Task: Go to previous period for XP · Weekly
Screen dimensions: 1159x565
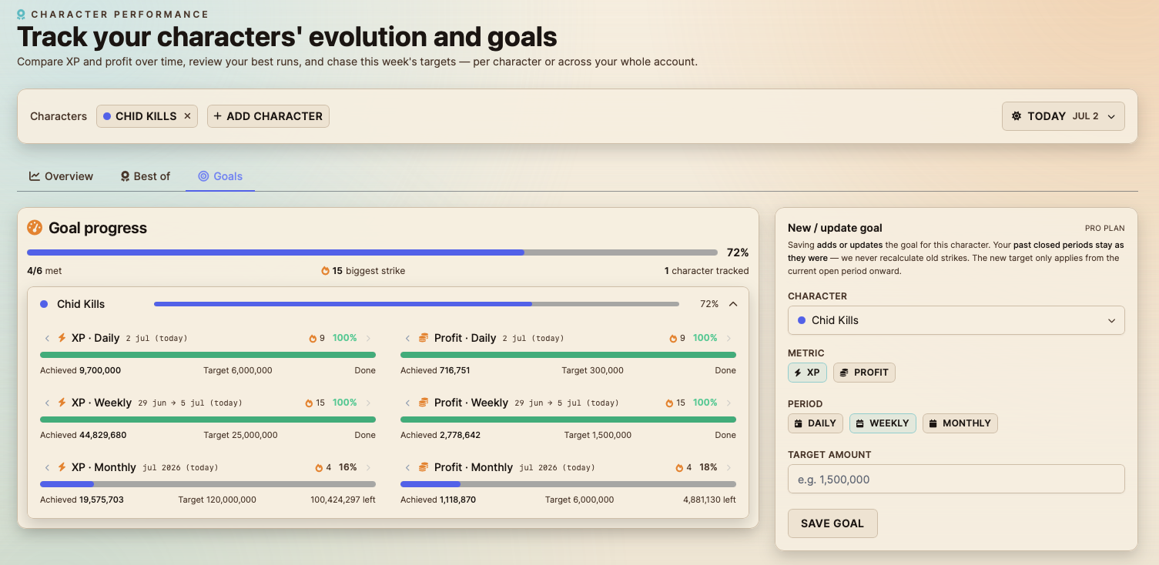Action: (47, 403)
